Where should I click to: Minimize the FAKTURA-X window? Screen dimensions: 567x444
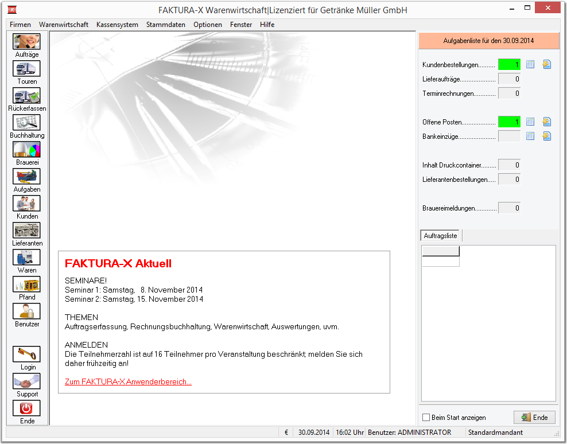tap(512, 9)
